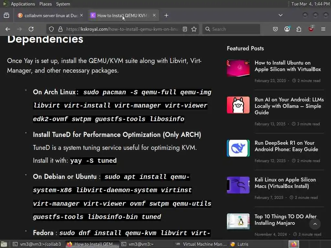The height and width of the screenshot is (248, 331).
Task: Open Firefox View tab overview icon
Action: coord(6,15)
